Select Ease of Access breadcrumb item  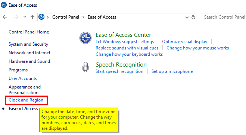(102, 17)
